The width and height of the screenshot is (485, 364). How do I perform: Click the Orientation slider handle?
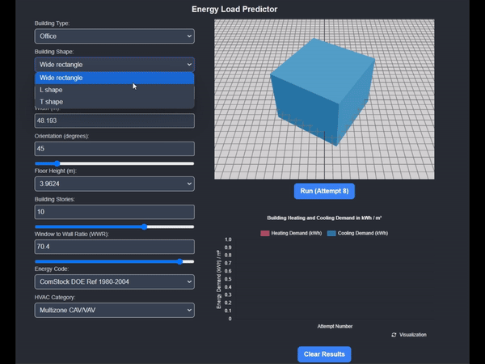click(57, 163)
